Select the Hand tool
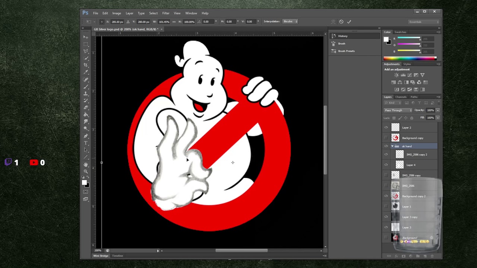 pyautogui.click(x=86, y=165)
